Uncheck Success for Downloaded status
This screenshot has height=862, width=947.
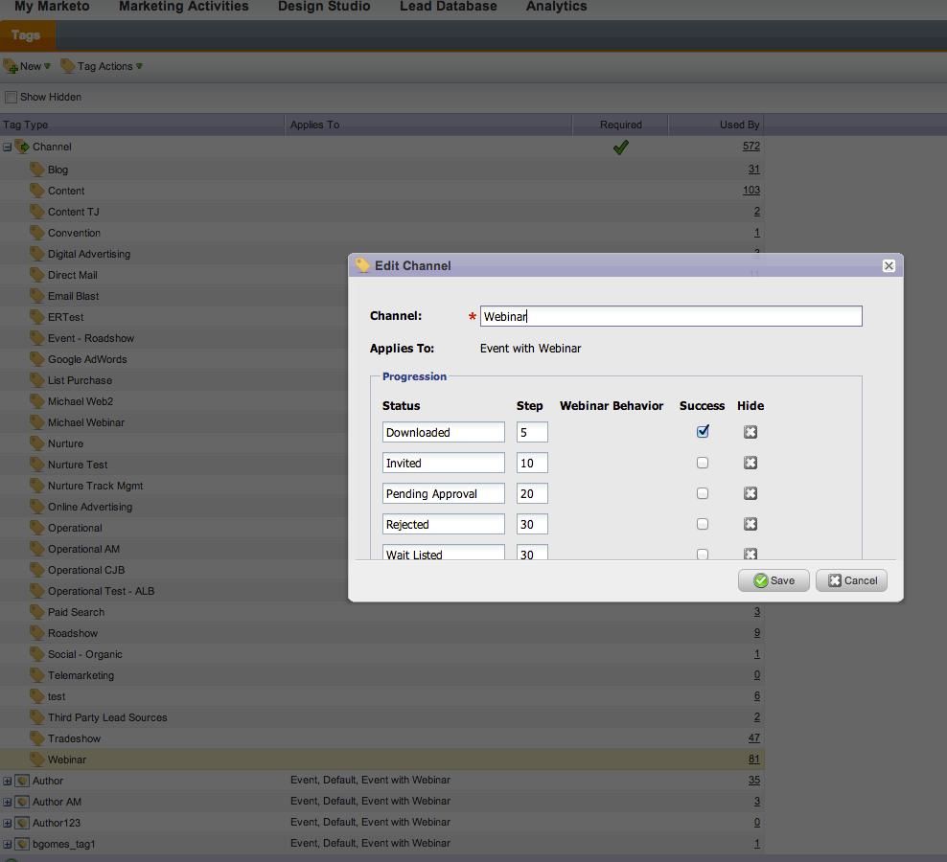pyautogui.click(x=703, y=432)
